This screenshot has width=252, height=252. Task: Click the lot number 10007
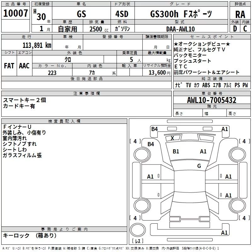point(15,13)
